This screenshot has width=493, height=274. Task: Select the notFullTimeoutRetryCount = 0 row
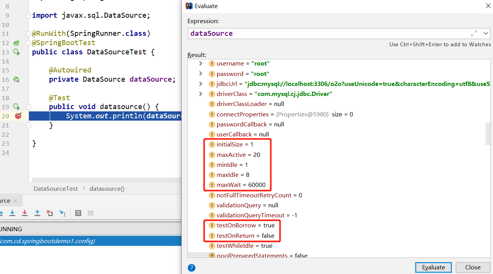255,195
